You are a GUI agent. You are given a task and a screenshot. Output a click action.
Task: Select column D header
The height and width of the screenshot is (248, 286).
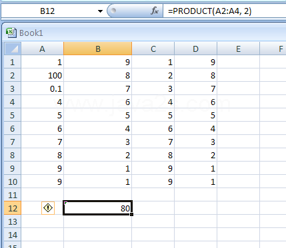coord(195,49)
